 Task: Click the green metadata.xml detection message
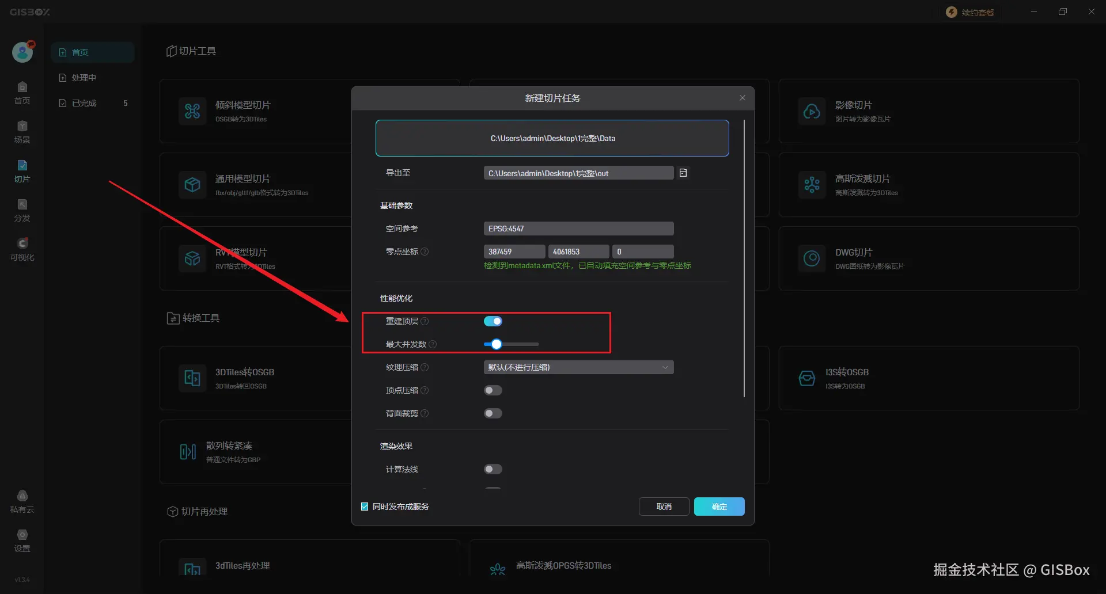tap(588, 265)
